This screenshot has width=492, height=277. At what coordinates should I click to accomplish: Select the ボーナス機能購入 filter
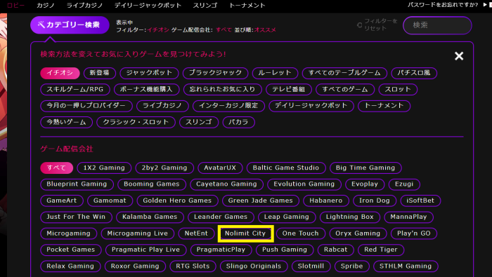pos(146,90)
